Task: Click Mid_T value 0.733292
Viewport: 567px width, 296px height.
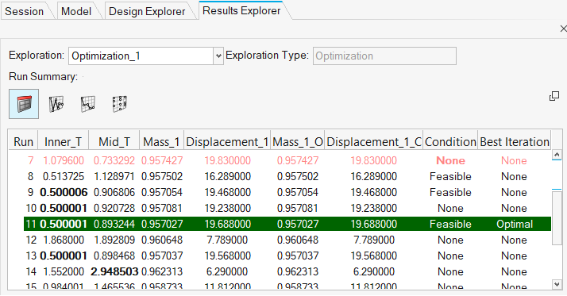Action: pos(114,160)
